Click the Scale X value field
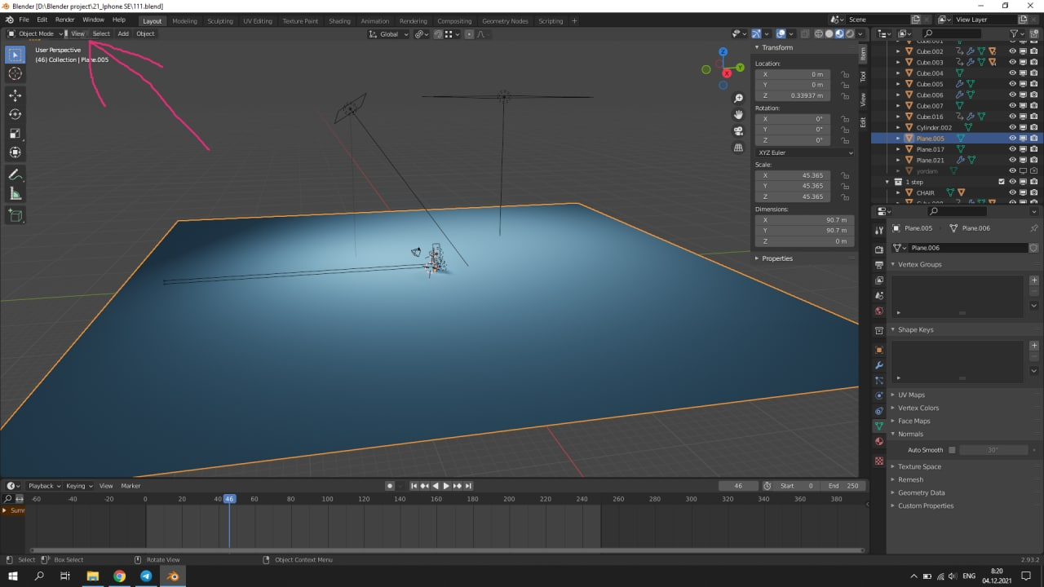The image size is (1044, 587). click(792, 175)
